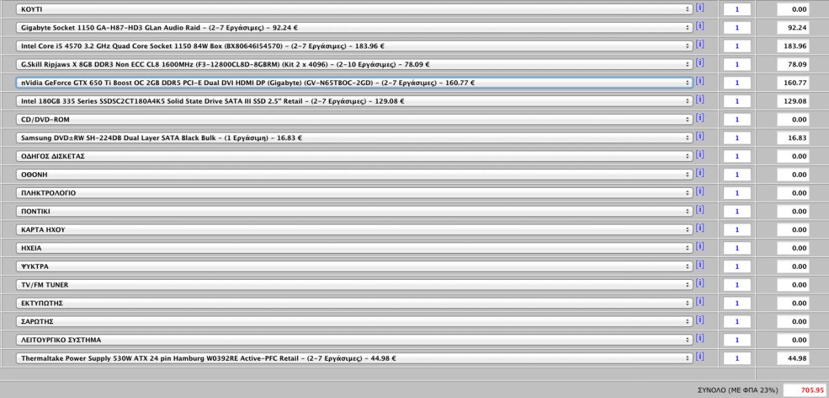The image size is (829, 398).
Task: Click the info icon for Thermaltake Power Supply
Action: click(x=700, y=357)
